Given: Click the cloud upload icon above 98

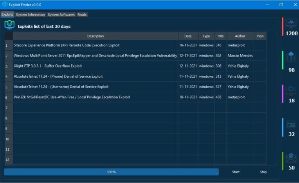Looking at the screenshot, I should 291,57.
